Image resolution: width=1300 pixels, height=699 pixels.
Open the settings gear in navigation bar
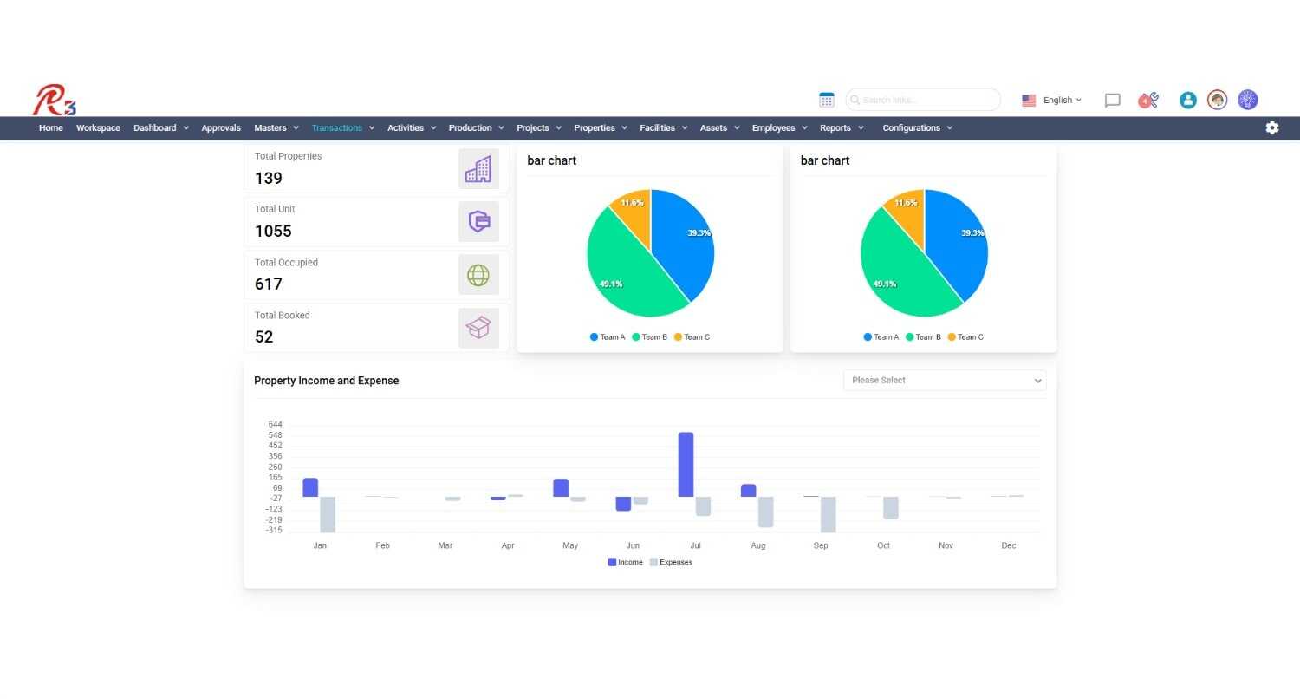[x=1272, y=127]
